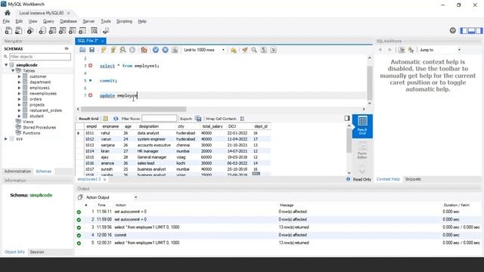Toggle the autocommit mode icon
Screen dimensions: 484x272
click(175, 50)
